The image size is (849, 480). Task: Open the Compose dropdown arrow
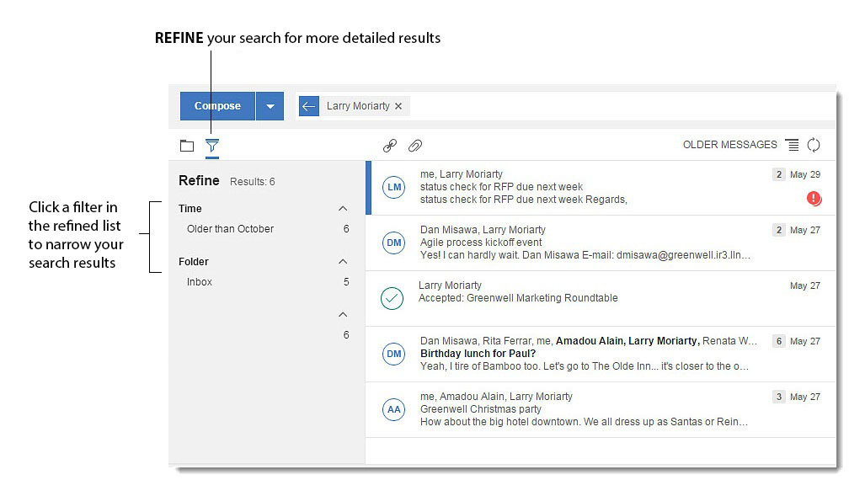(270, 106)
